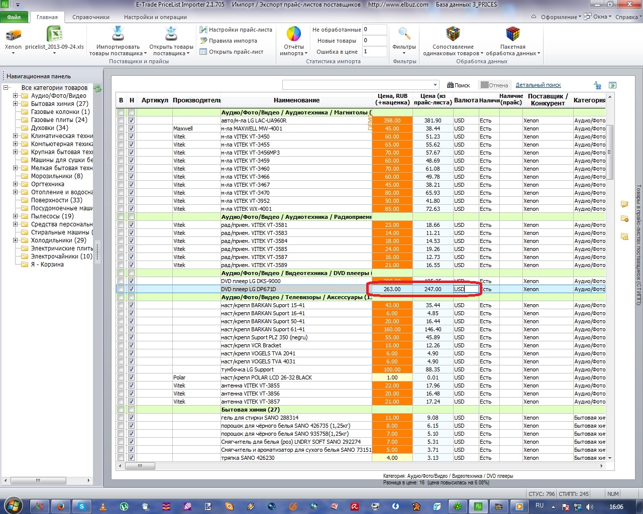This screenshot has width=643, height=514.
Task: Click the export icon above the grid
Action: tap(612, 85)
